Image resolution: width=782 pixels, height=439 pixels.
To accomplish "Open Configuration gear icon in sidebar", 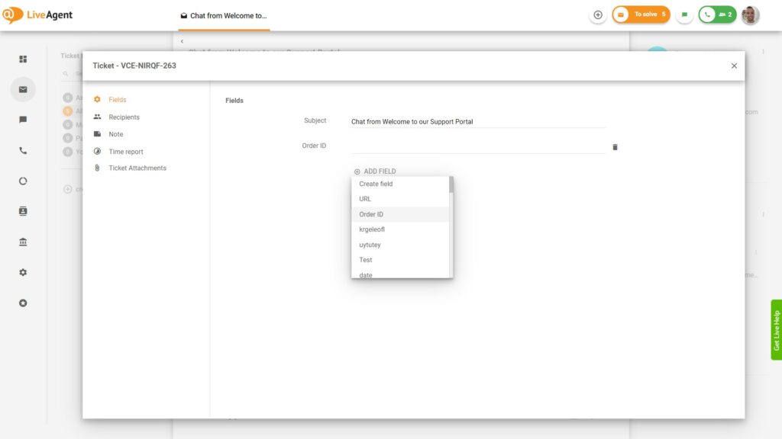I will tap(23, 272).
